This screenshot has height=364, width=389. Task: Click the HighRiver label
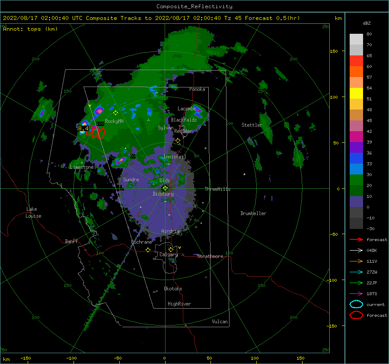(x=179, y=304)
